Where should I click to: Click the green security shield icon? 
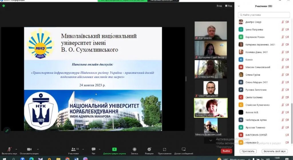pos(4,6)
